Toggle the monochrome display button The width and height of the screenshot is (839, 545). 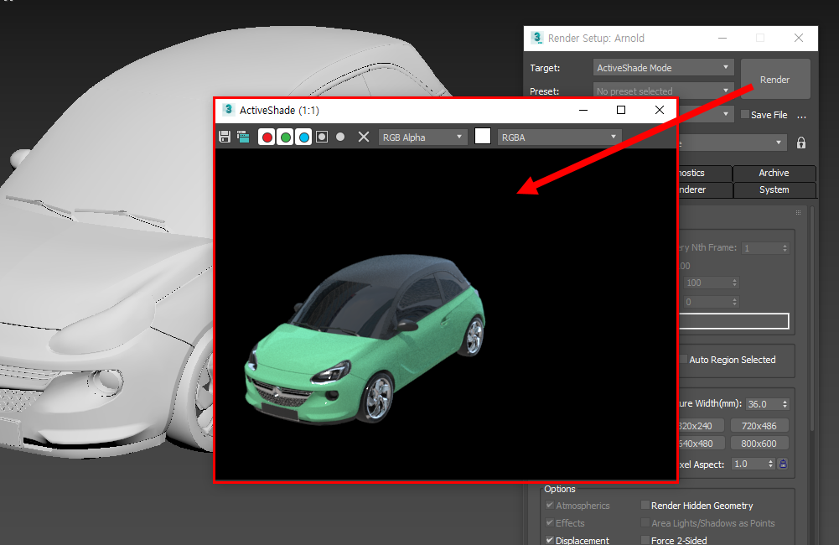click(340, 137)
